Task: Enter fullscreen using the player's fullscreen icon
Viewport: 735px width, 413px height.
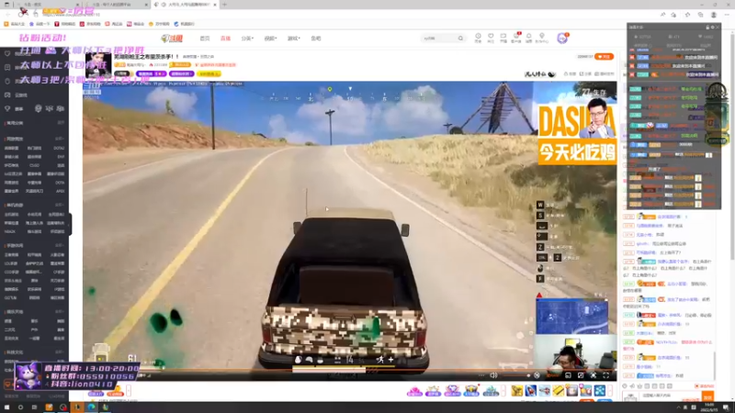Action: pos(605,375)
